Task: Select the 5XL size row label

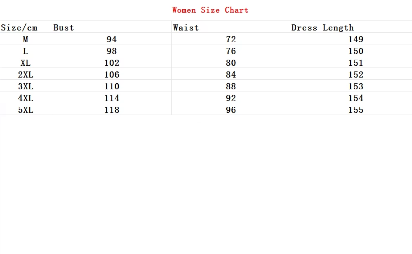Action: 26,110
